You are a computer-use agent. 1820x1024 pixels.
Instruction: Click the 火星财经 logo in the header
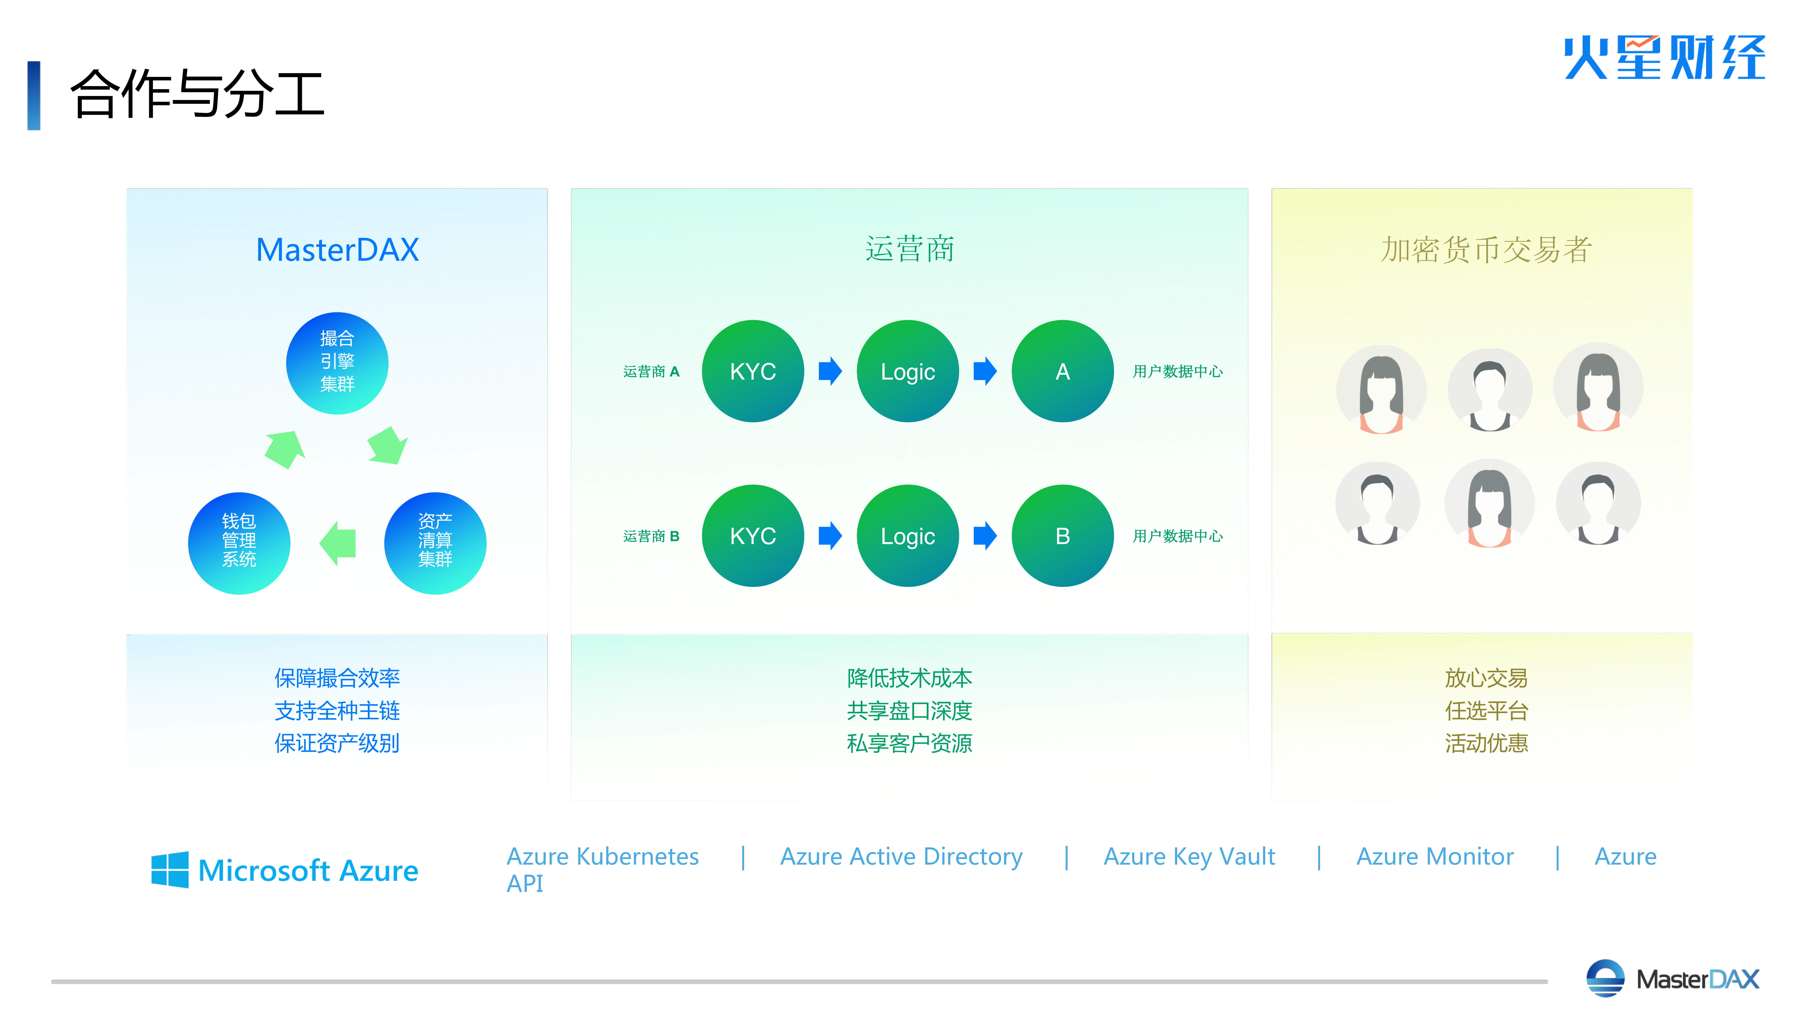tap(1664, 57)
